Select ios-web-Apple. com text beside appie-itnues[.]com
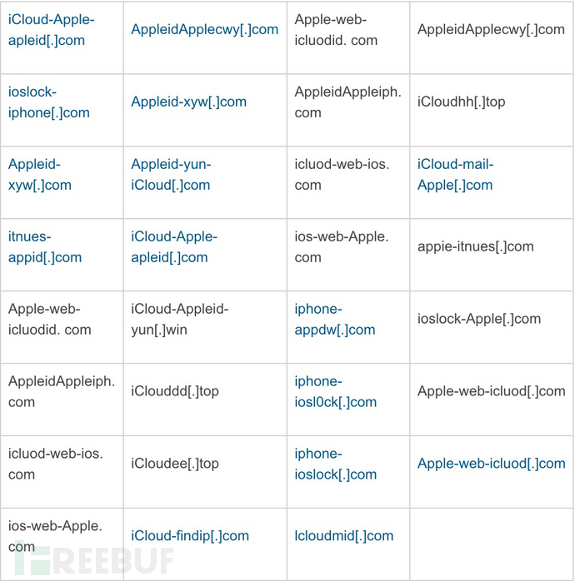 pos(342,246)
